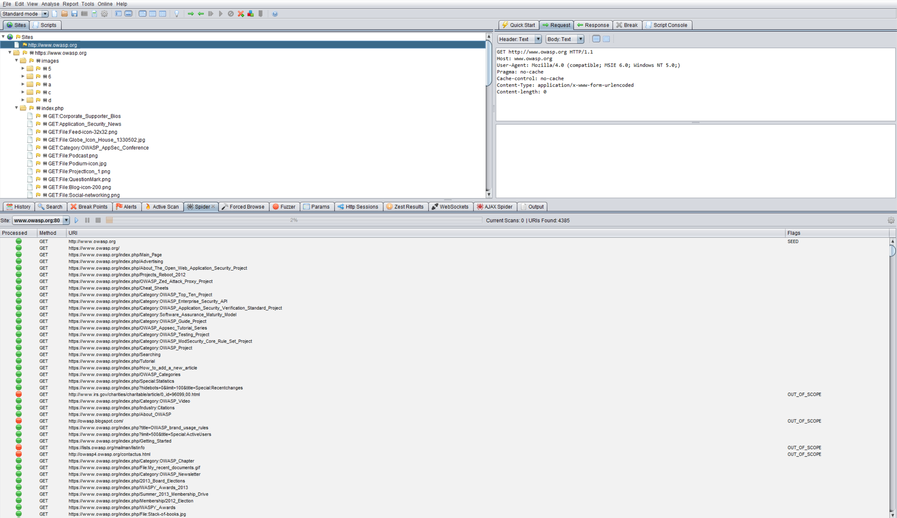
Task: Drag the spider progress slider bar
Action: tap(111, 220)
